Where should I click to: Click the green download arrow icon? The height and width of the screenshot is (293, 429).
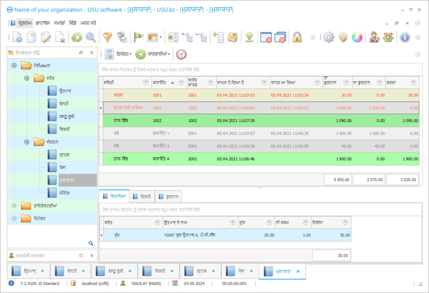[249, 37]
